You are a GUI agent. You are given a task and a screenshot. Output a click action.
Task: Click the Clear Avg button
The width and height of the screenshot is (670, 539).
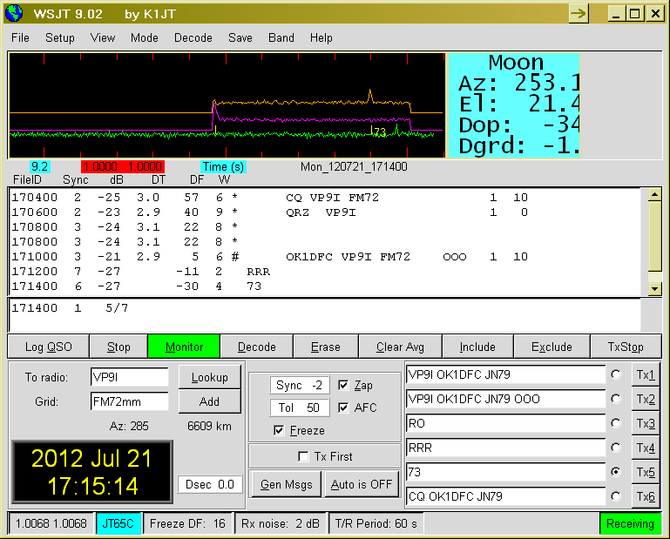tap(401, 347)
